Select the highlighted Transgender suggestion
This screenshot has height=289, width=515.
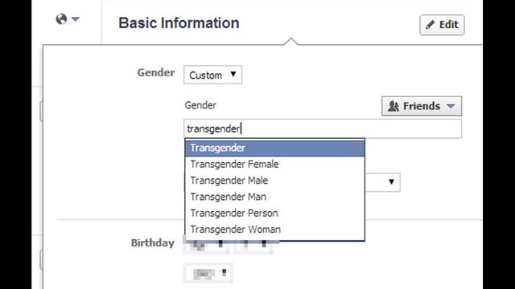pyautogui.click(x=275, y=148)
